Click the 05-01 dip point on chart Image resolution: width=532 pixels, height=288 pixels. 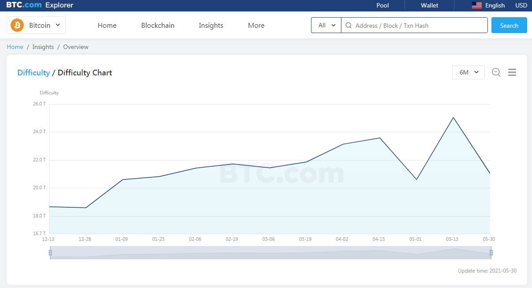click(416, 179)
